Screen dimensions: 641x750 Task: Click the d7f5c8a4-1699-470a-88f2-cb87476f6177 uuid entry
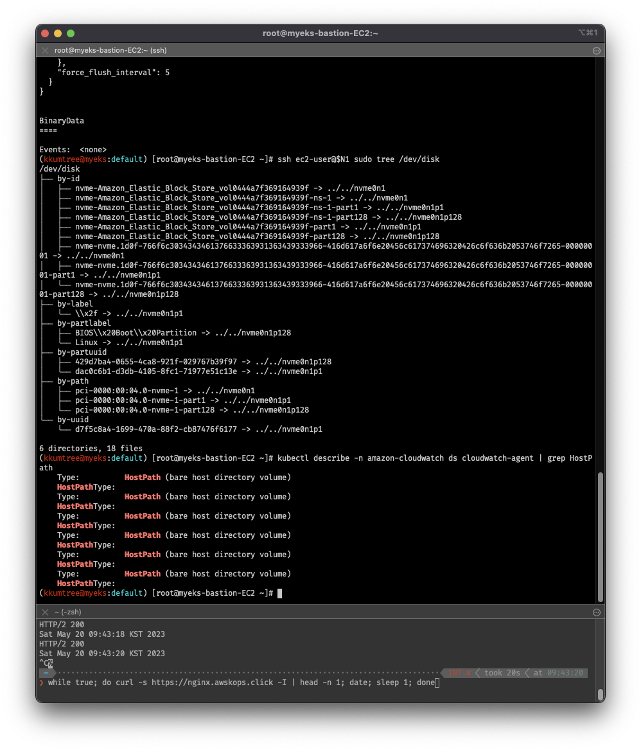(198, 429)
